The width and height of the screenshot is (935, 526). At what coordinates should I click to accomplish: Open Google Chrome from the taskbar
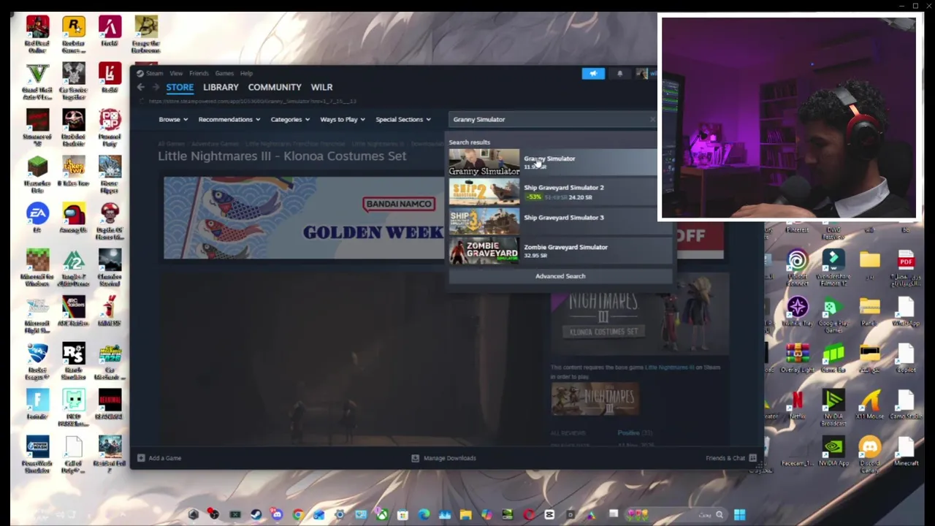point(298,515)
